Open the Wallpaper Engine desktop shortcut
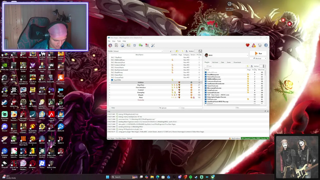The width and height of the screenshot is (320, 180). coord(4,152)
